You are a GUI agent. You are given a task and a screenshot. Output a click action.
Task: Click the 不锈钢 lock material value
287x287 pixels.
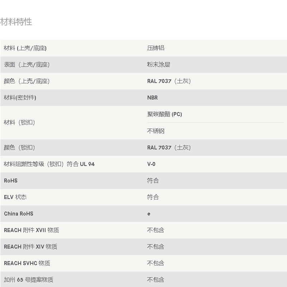(156, 131)
